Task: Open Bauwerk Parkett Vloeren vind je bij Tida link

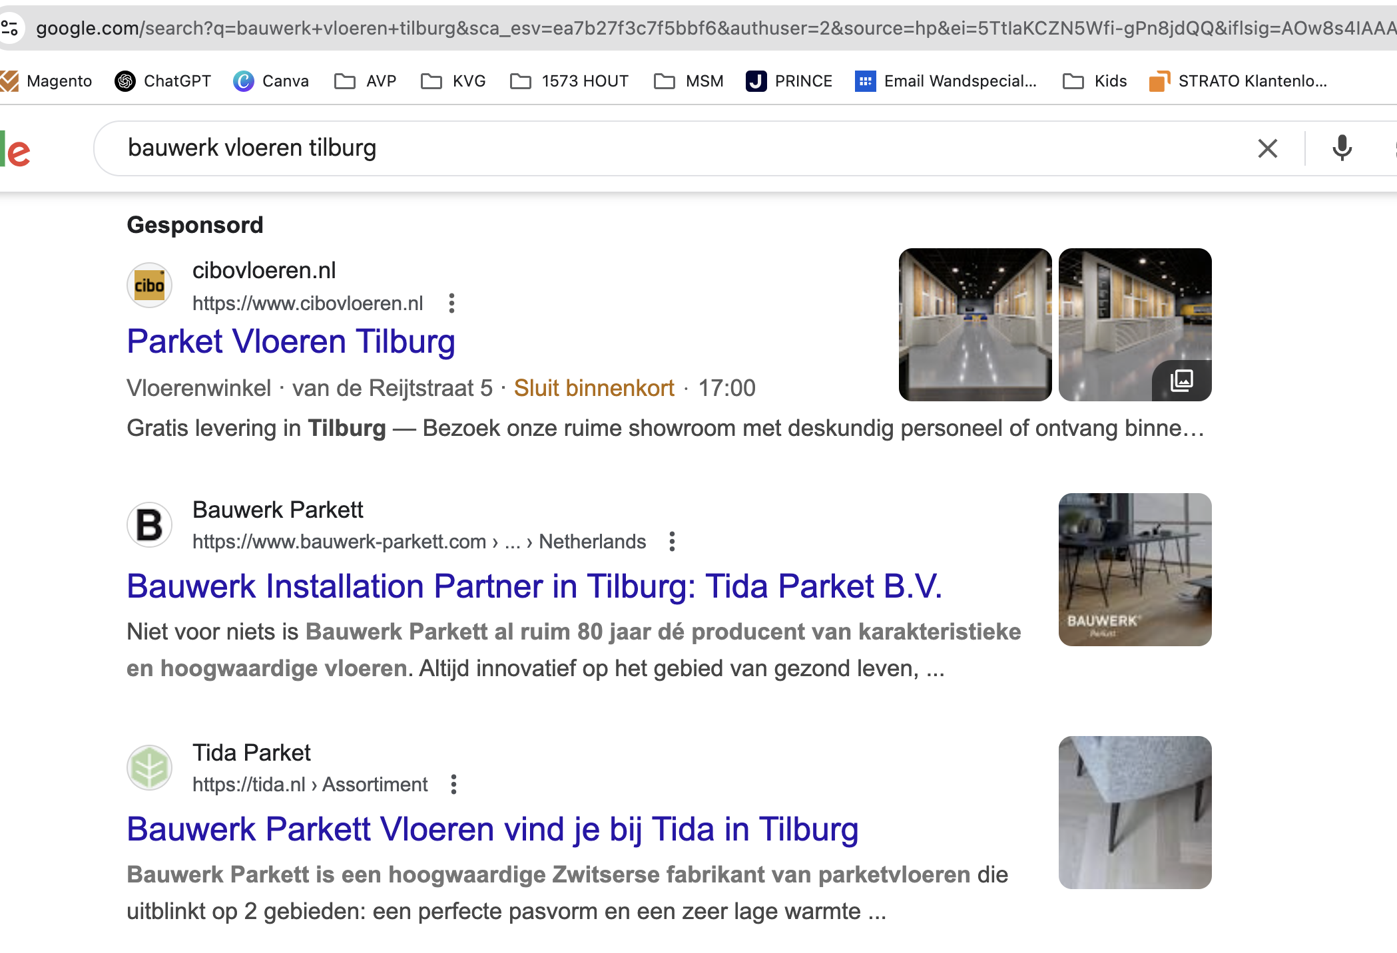Action: click(492, 830)
